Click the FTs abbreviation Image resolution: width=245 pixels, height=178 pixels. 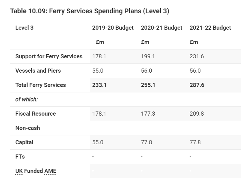[20, 157]
